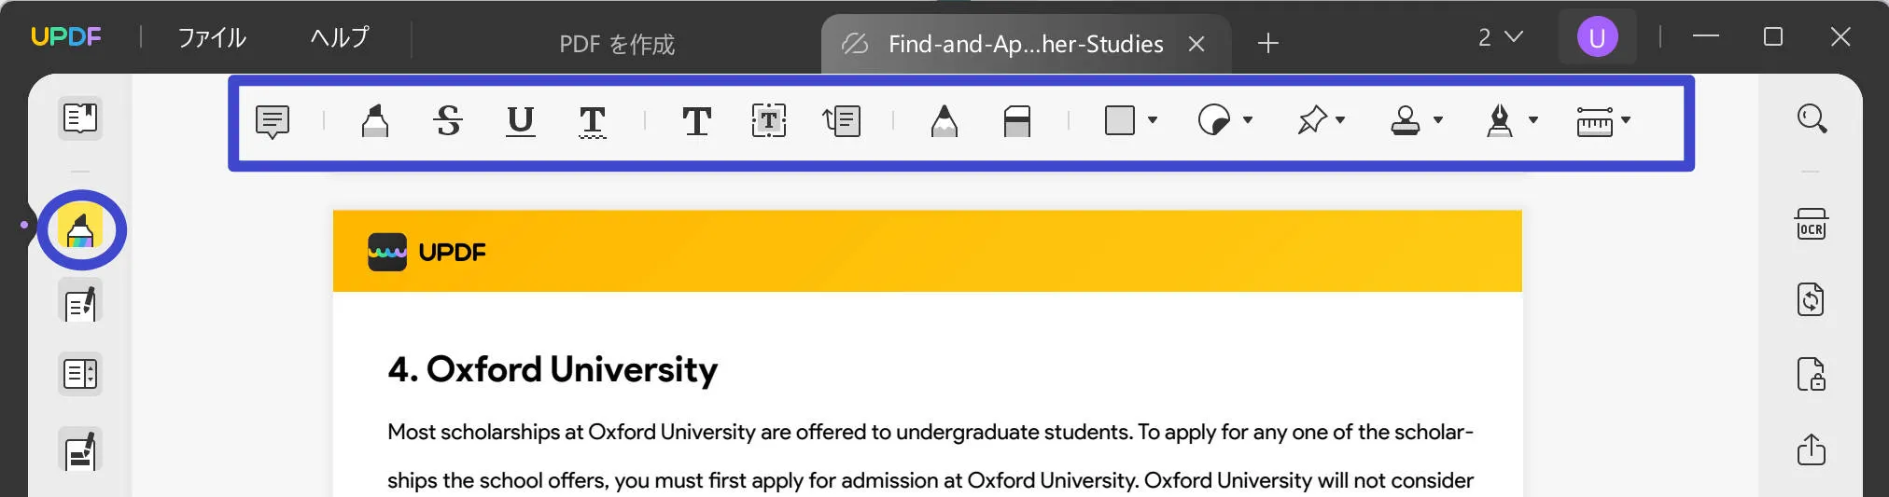Expand the sticker dropdown arrow
The image size is (1889, 497).
coord(1248,119)
